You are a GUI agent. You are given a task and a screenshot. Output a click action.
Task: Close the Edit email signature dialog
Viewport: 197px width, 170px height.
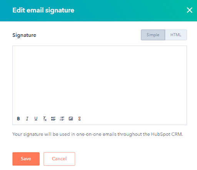tap(189, 10)
